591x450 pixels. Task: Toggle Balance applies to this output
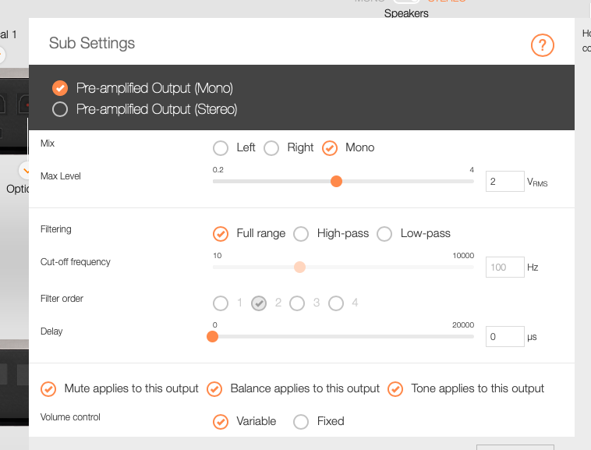coord(214,389)
